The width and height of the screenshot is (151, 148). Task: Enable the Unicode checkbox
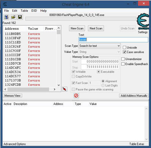pyautogui.click(x=124, y=48)
